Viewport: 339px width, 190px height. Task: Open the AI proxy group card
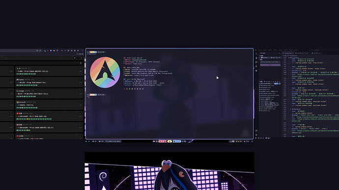[49, 71]
